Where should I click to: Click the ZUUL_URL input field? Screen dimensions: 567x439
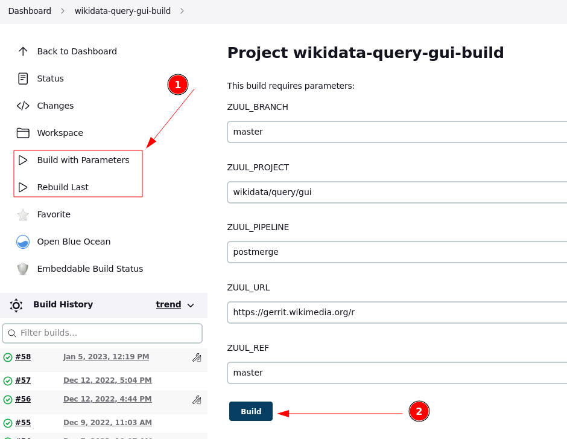tap(397, 312)
